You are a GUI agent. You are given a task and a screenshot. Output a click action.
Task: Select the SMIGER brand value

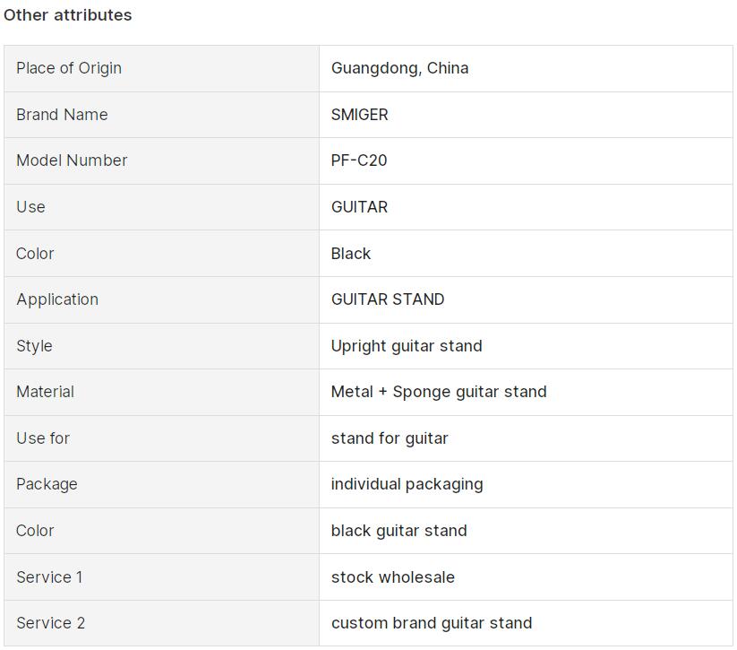359,115
